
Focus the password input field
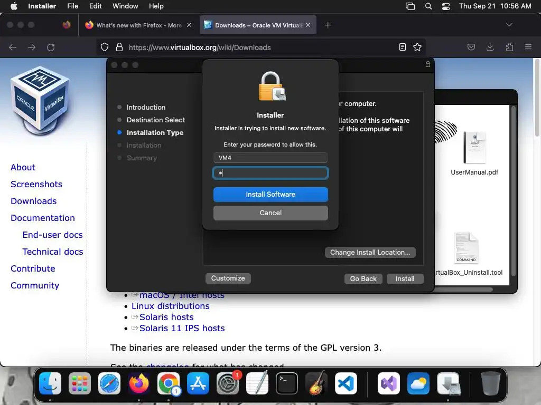[x=270, y=173]
